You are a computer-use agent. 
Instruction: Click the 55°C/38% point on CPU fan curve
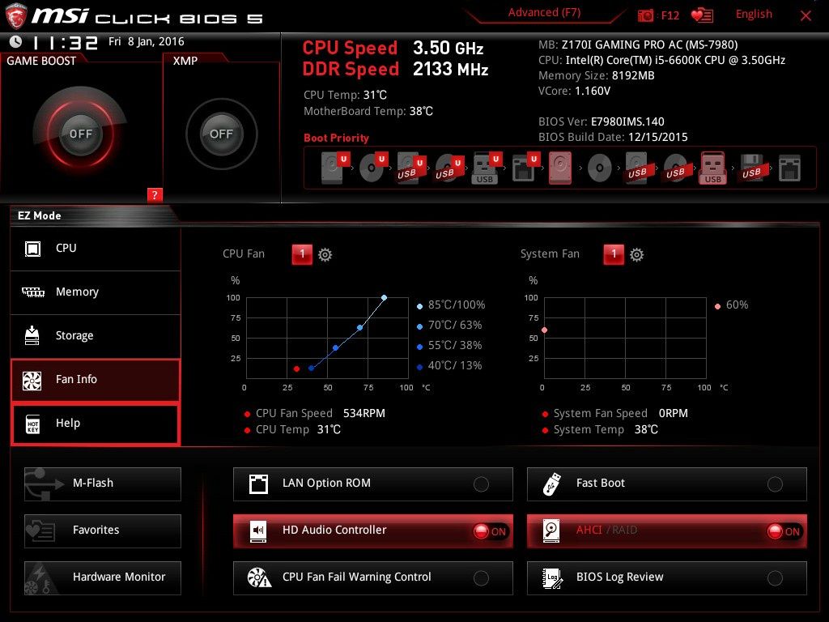[336, 348]
